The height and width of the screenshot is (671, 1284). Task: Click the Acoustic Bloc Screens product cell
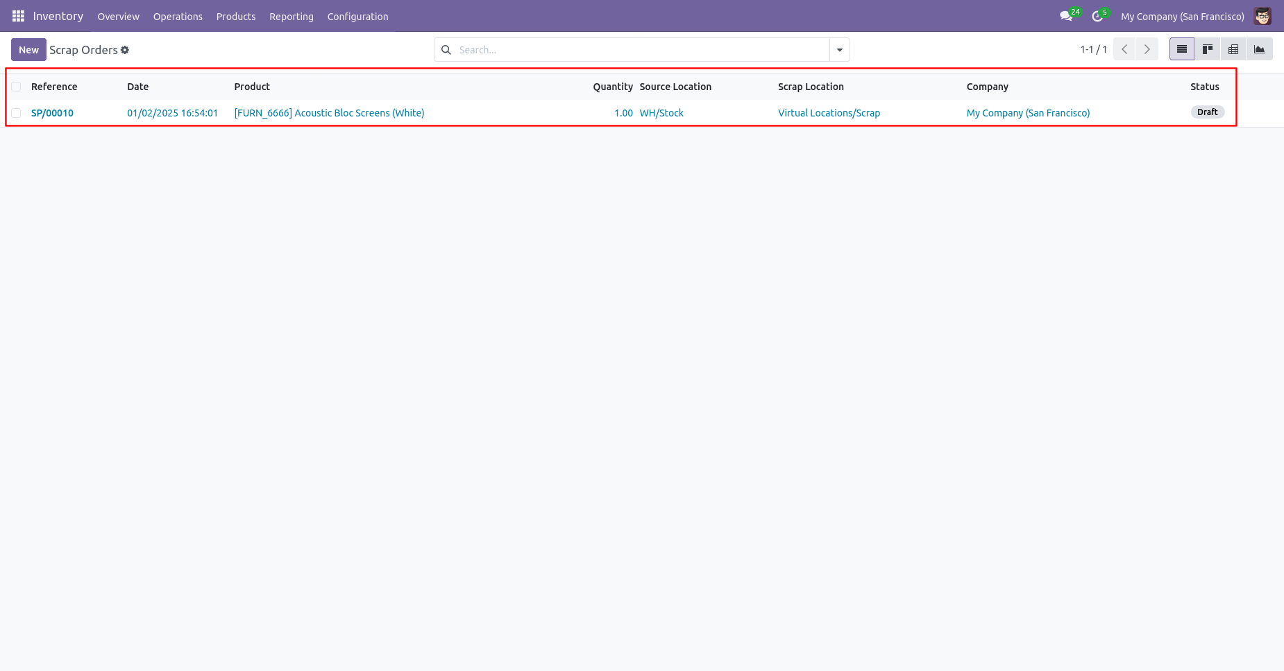click(329, 113)
